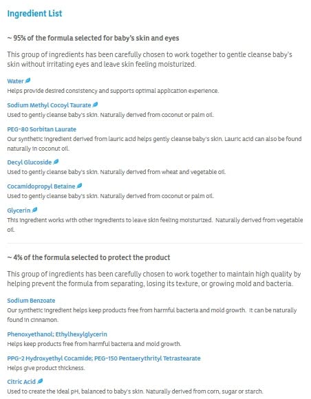Image resolution: width=311 pixels, height=399 pixels.
Task: Open the Glycerin ingredient link
Action: (x=19, y=211)
